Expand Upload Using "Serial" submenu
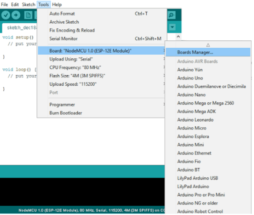This screenshot has width=254, height=215. [102, 59]
